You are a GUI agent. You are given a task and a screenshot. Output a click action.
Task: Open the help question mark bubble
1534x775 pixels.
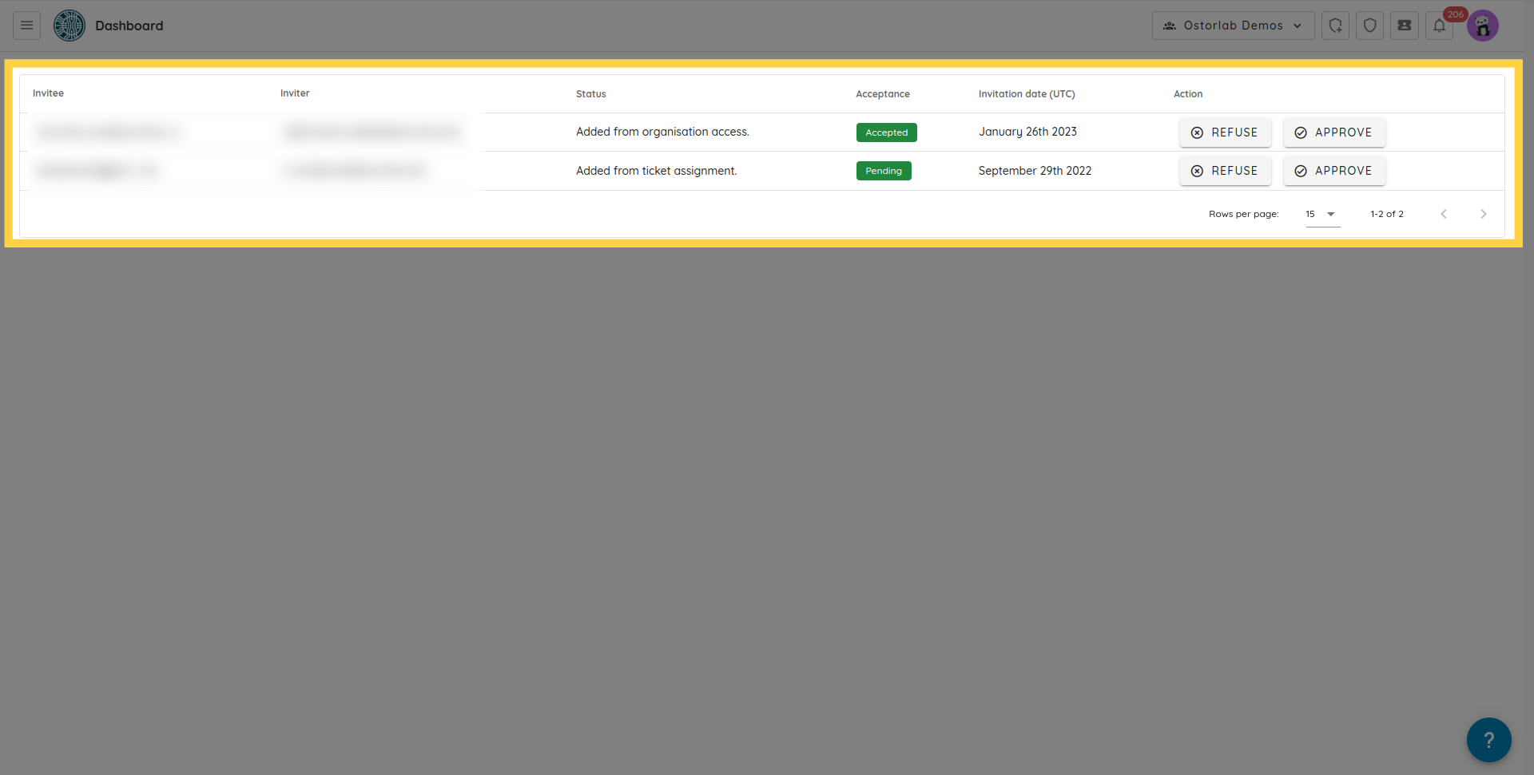(x=1488, y=740)
